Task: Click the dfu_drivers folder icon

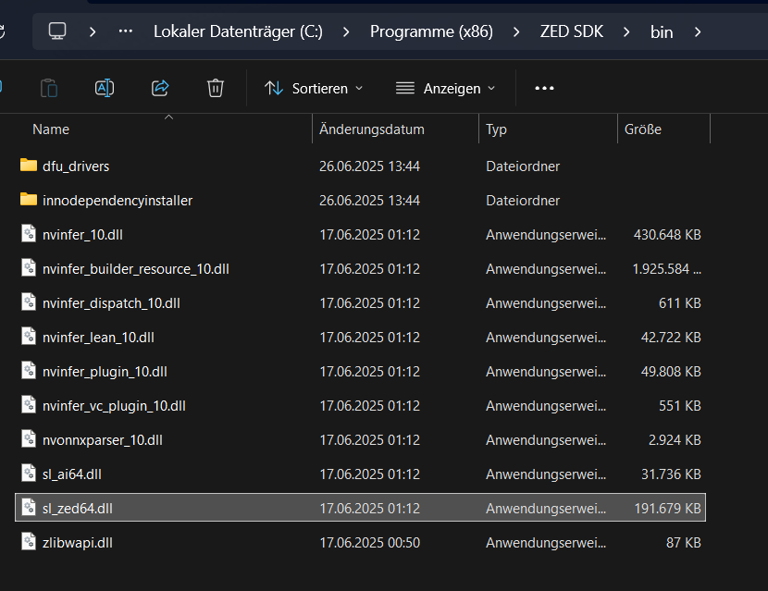Action: (29, 165)
